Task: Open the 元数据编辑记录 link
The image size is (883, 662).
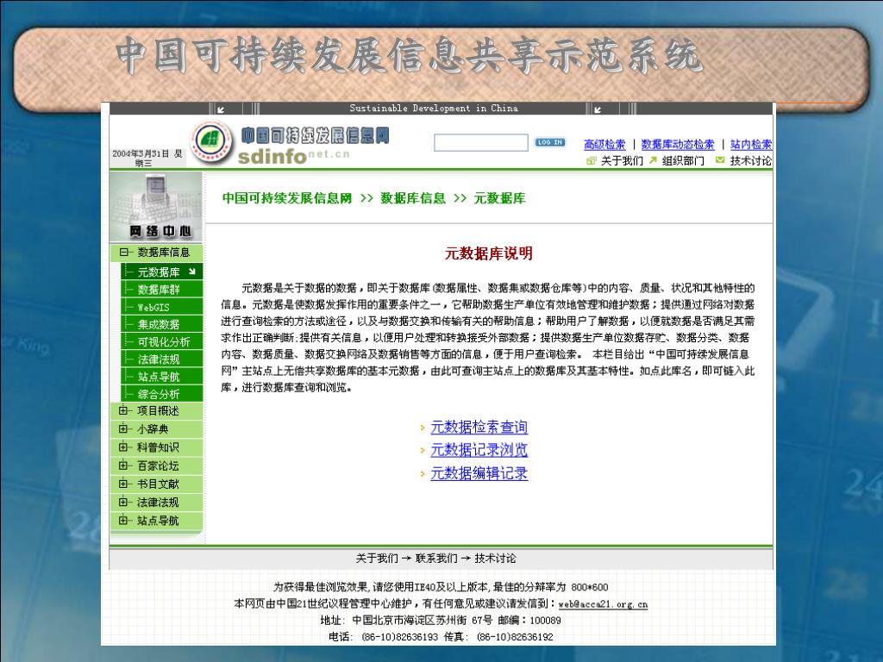Action: [479, 473]
